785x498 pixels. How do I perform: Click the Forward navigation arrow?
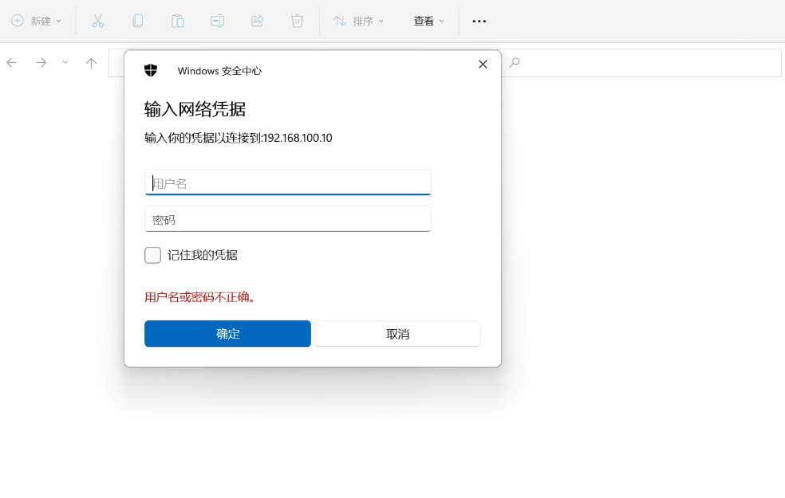pos(41,62)
